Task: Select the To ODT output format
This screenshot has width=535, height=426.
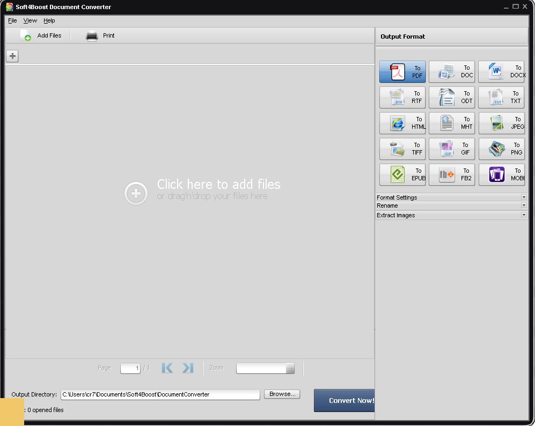Action: (451, 97)
